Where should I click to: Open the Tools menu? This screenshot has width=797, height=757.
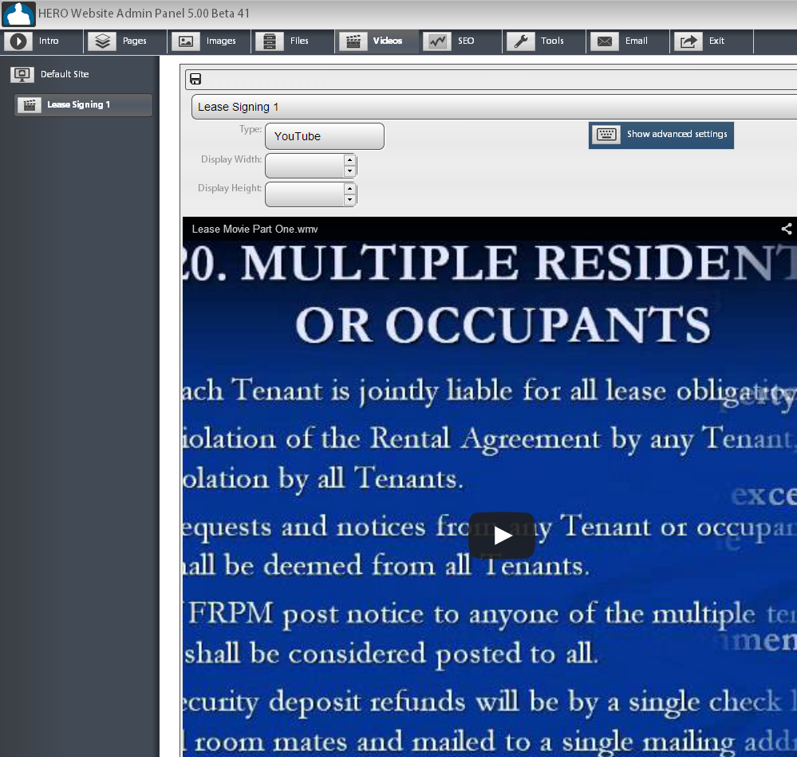(545, 41)
